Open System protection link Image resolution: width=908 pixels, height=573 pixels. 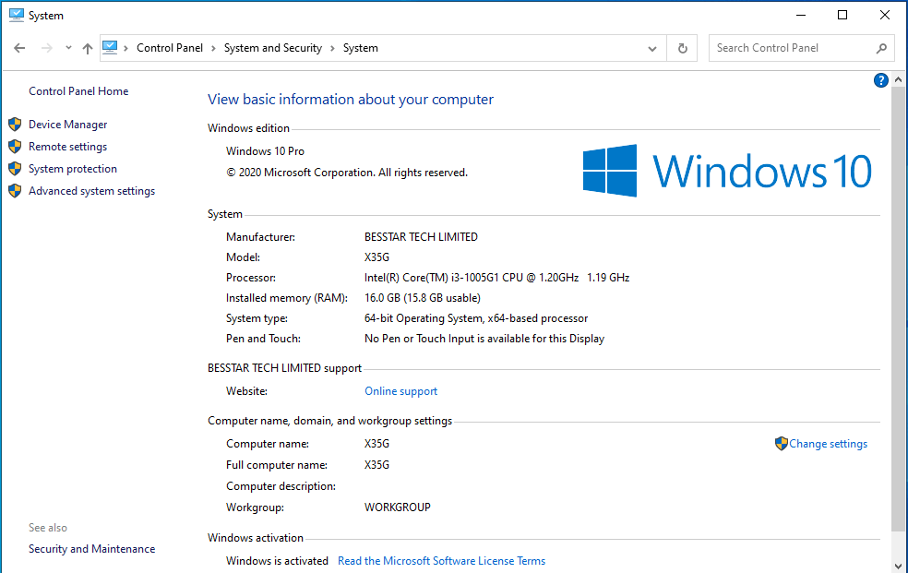[x=73, y=169]
